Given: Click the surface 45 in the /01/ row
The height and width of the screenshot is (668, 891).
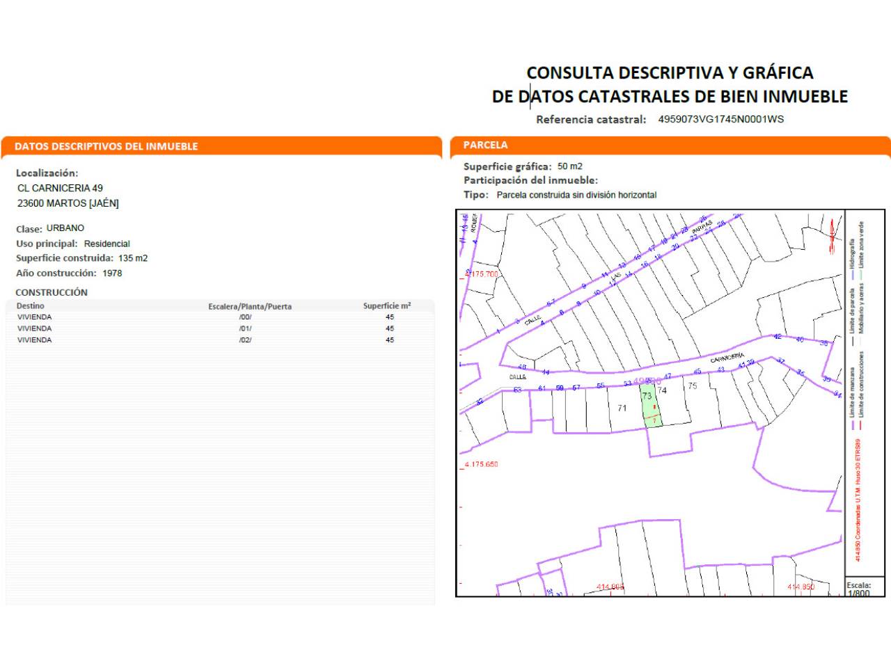Looking at the screenshot, I should click(390, 328).
